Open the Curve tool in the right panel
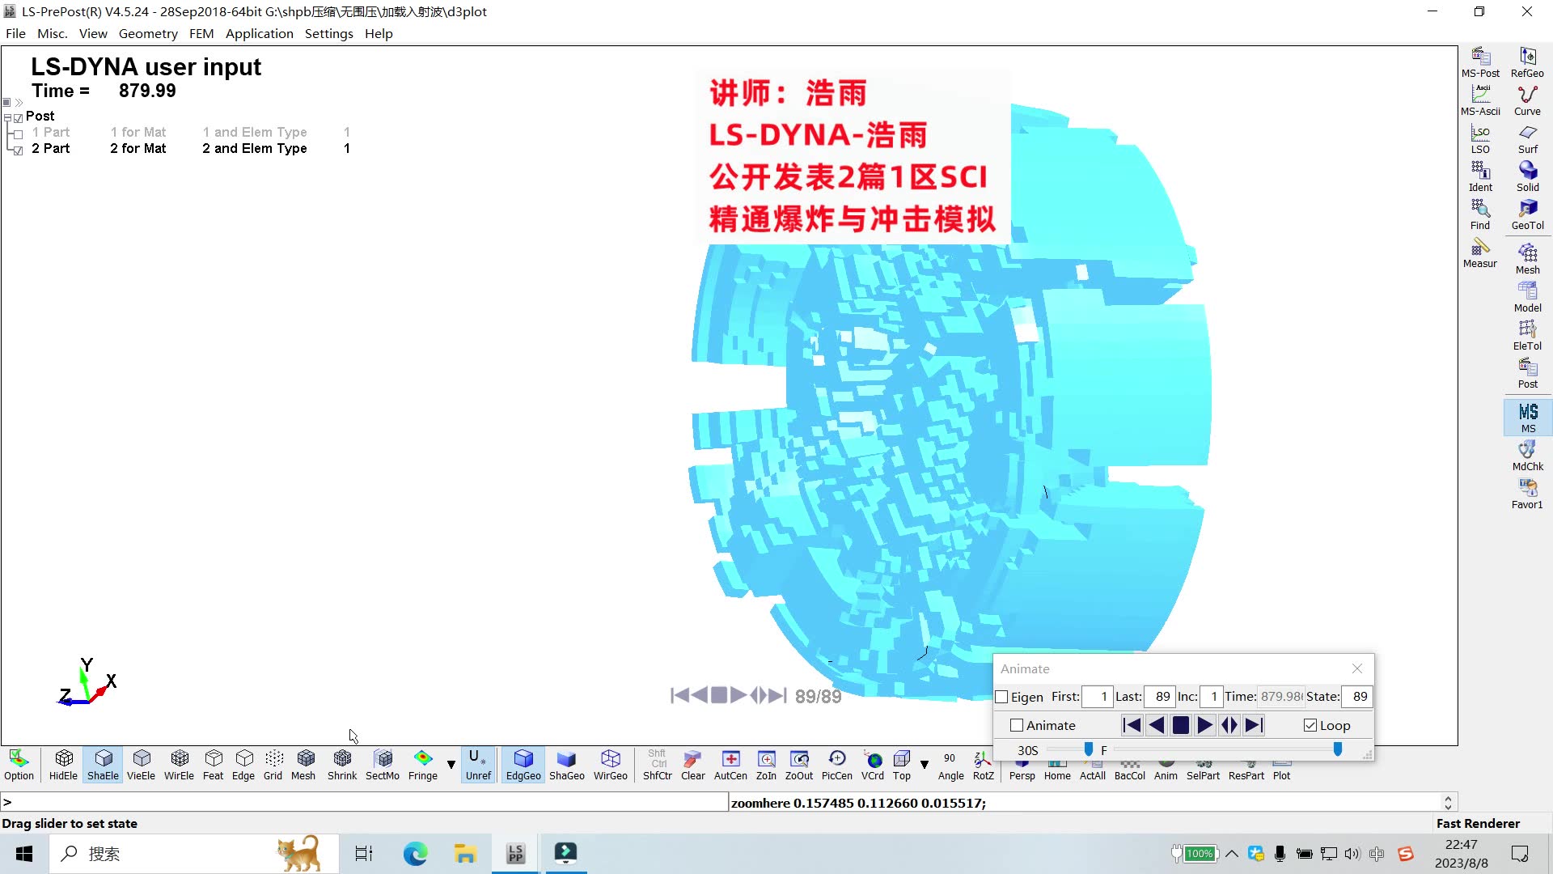This screenshot has width=1553, height=874. coord(1526,100)
